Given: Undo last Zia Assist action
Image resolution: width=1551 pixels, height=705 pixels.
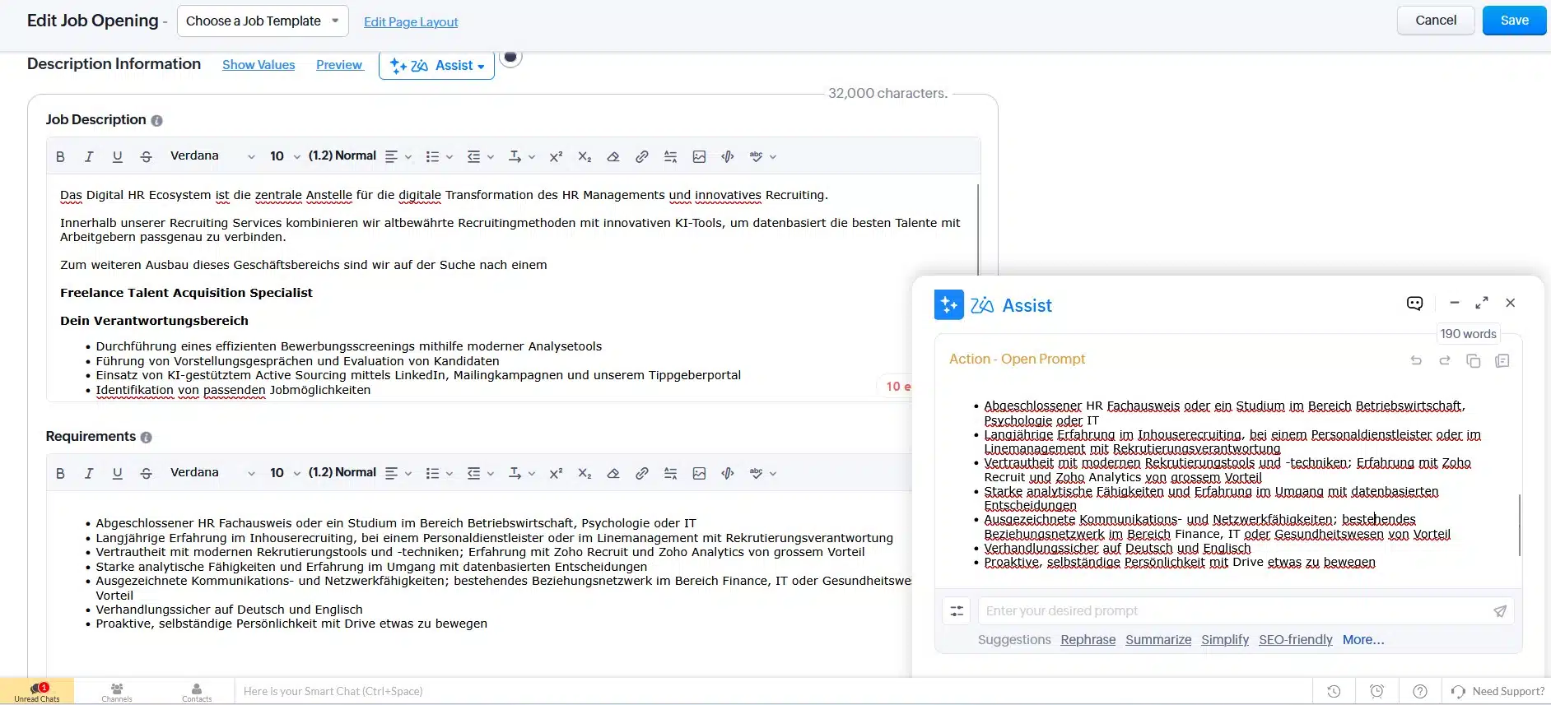Looking at the screenshot, I should pyautogui.click(x=1416, y=361).
